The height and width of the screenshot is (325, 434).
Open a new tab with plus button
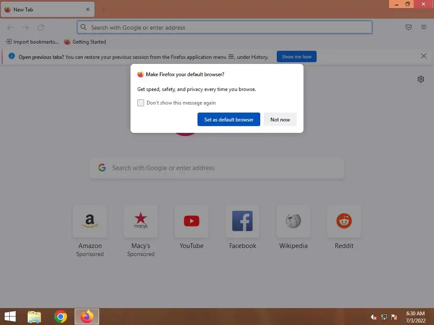tap(103, 9)
